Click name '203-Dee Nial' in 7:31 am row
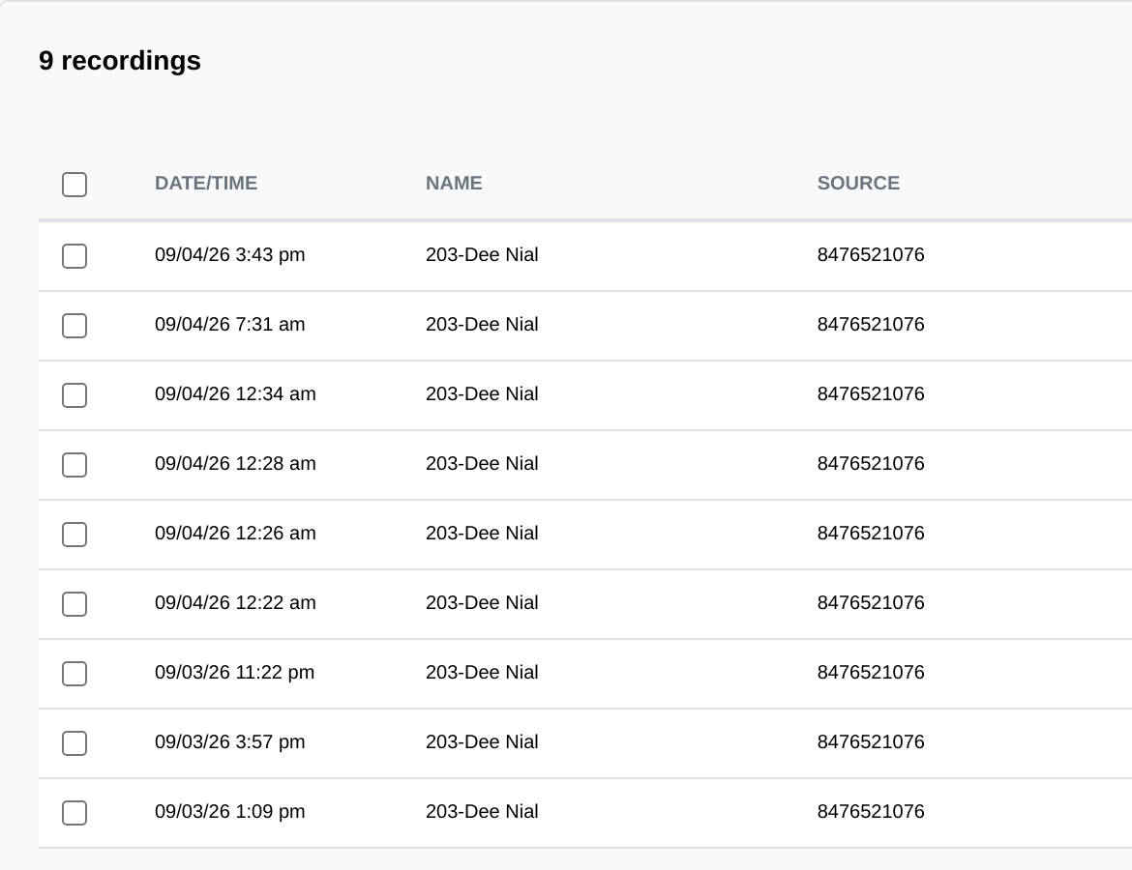 (x=482, y=325)
